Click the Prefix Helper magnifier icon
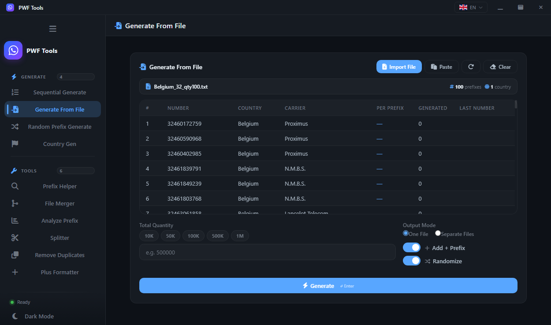 coord(15,186)
